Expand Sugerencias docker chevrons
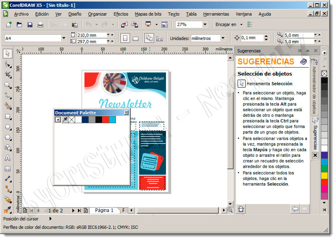Viewport: 336px width, 240px height. [300, 51]
